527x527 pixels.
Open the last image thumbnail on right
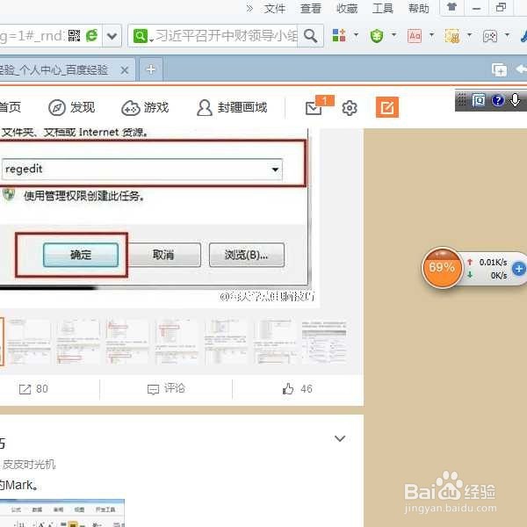pyautogui.click(x=324, y=342)
